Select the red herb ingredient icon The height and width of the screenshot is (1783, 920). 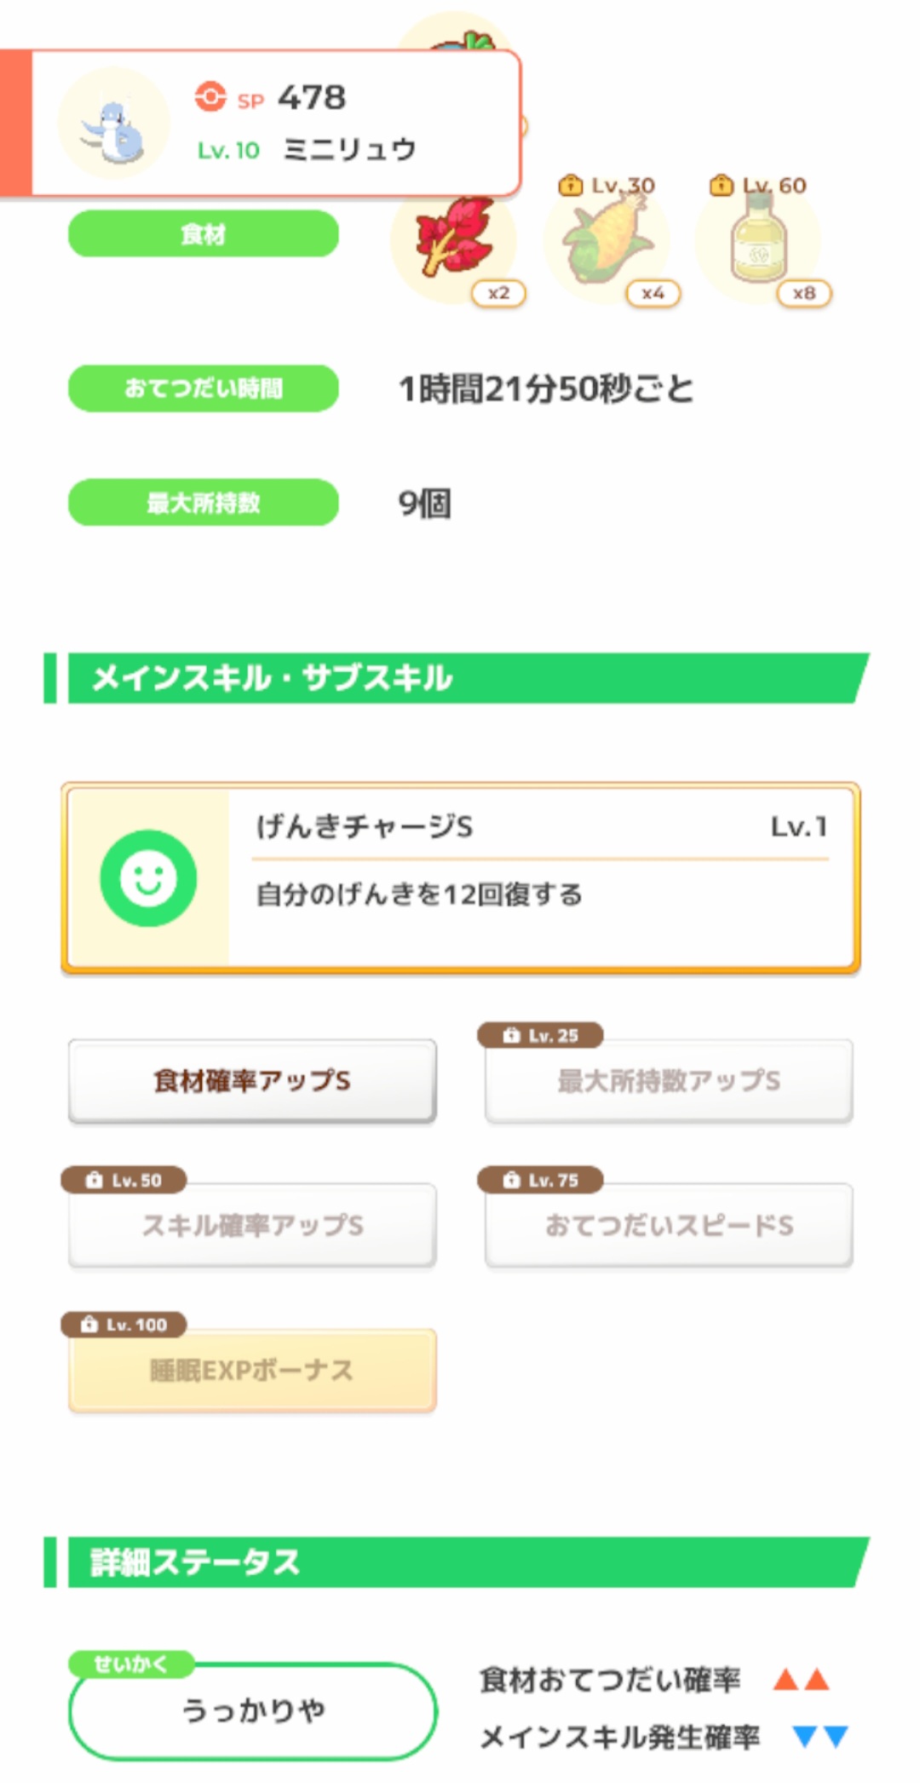[453, 237]
